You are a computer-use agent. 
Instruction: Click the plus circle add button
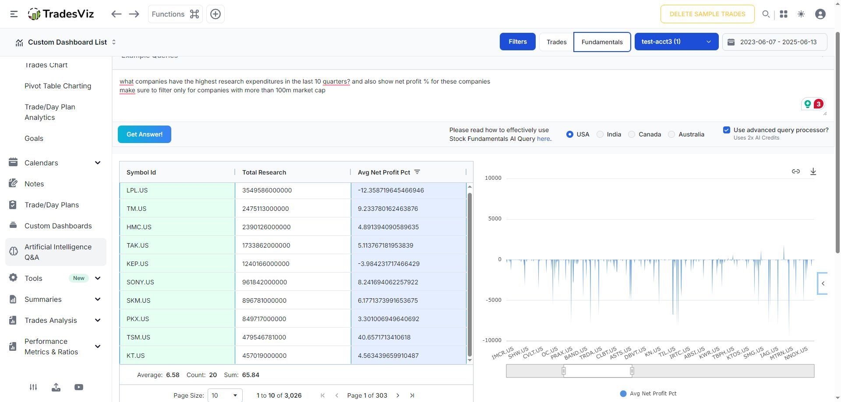coord(216,14)
